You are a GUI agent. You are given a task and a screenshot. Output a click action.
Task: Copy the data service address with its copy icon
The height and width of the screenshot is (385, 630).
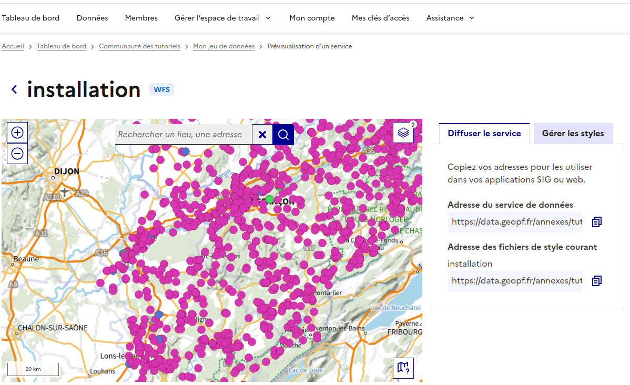click(596, 221)
